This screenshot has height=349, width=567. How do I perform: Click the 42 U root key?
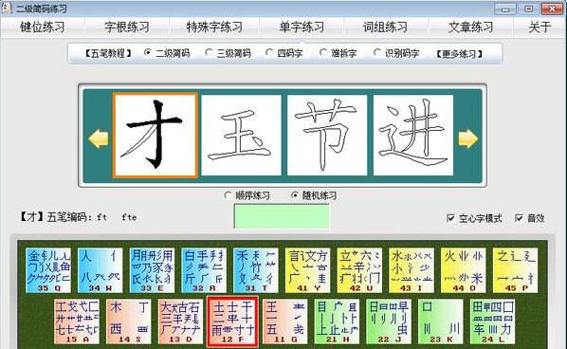click(x=359, y=270)
